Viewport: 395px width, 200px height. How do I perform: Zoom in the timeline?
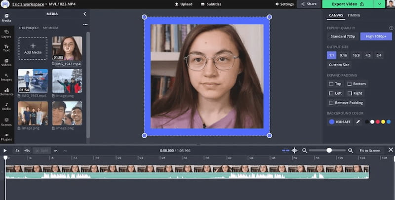pyautogui.click(x=351, y=151)
